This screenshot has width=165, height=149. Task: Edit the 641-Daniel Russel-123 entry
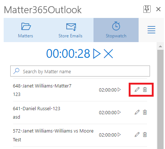click(x=137, y=112)
